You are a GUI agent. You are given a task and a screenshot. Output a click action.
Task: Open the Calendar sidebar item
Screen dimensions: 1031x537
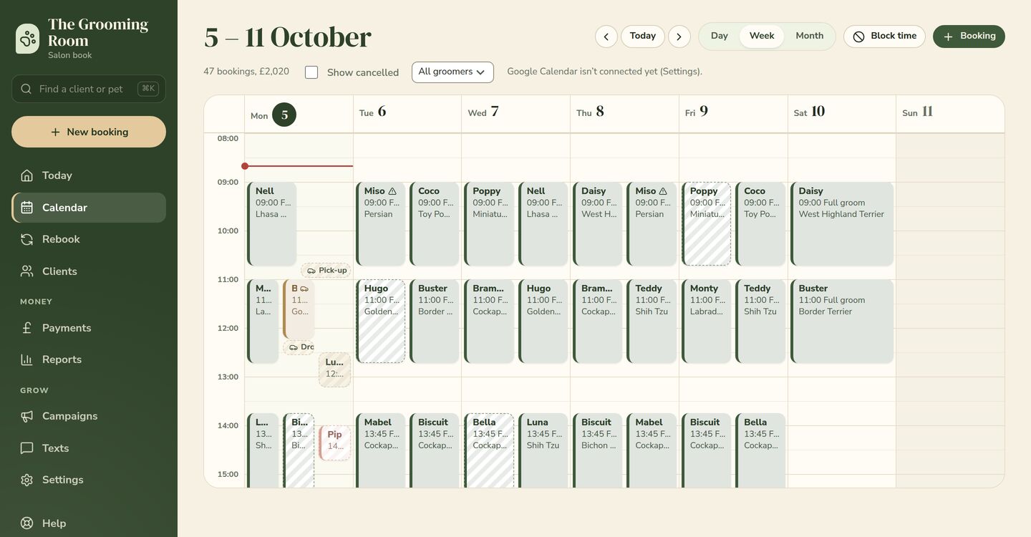click(x=89, y=208)
